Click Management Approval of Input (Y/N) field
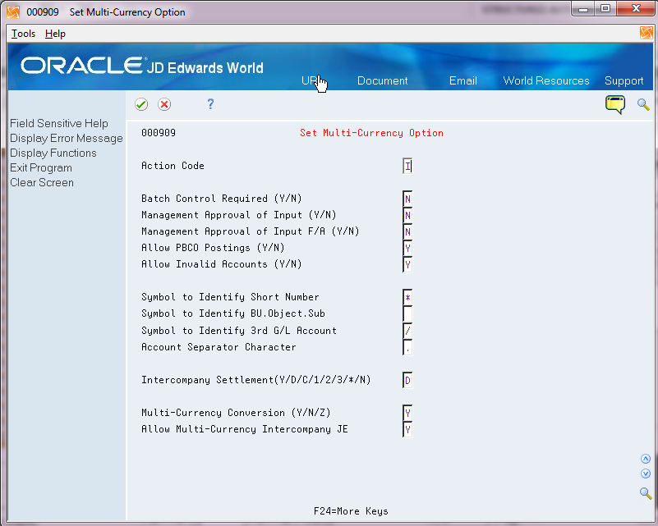Screen dimensions: 658x526 pyautogui.click(x=407, y=216)
